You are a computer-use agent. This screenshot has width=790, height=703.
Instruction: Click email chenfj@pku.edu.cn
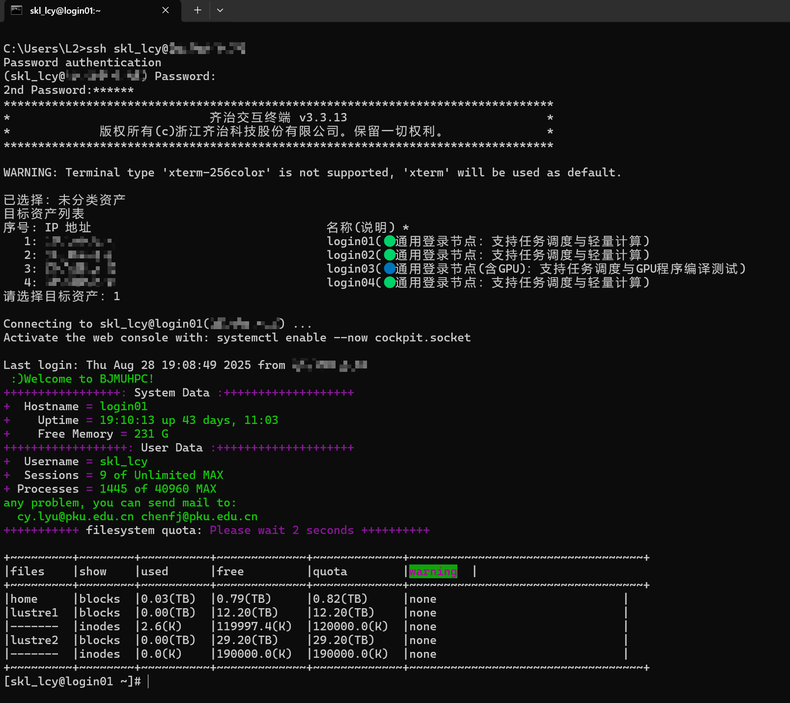click(199, 517)
